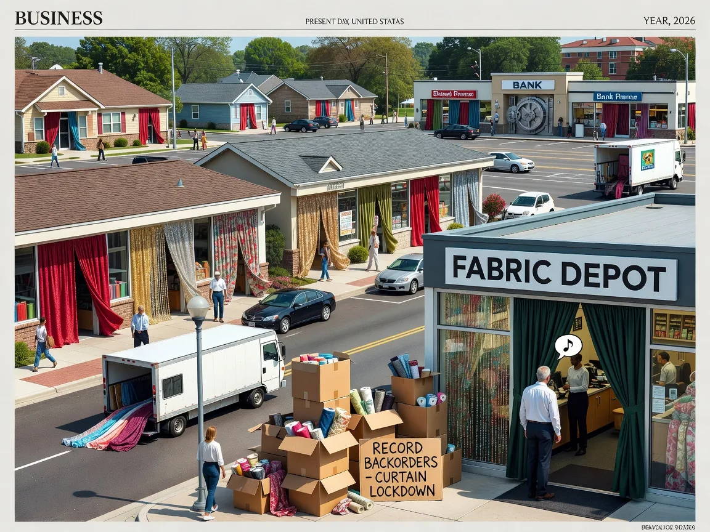
Task: Click the woman walking past the lamp post
Action: [211, 472]
